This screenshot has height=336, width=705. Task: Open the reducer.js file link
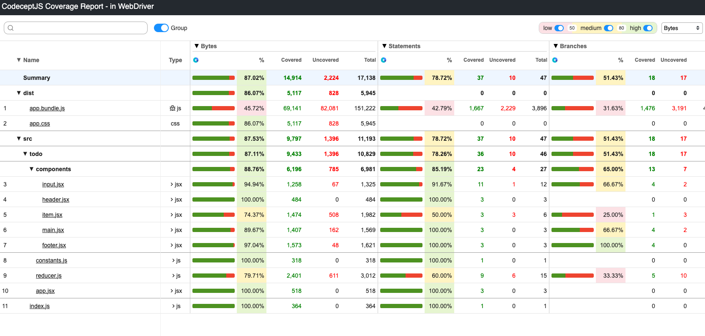point(49,276)
